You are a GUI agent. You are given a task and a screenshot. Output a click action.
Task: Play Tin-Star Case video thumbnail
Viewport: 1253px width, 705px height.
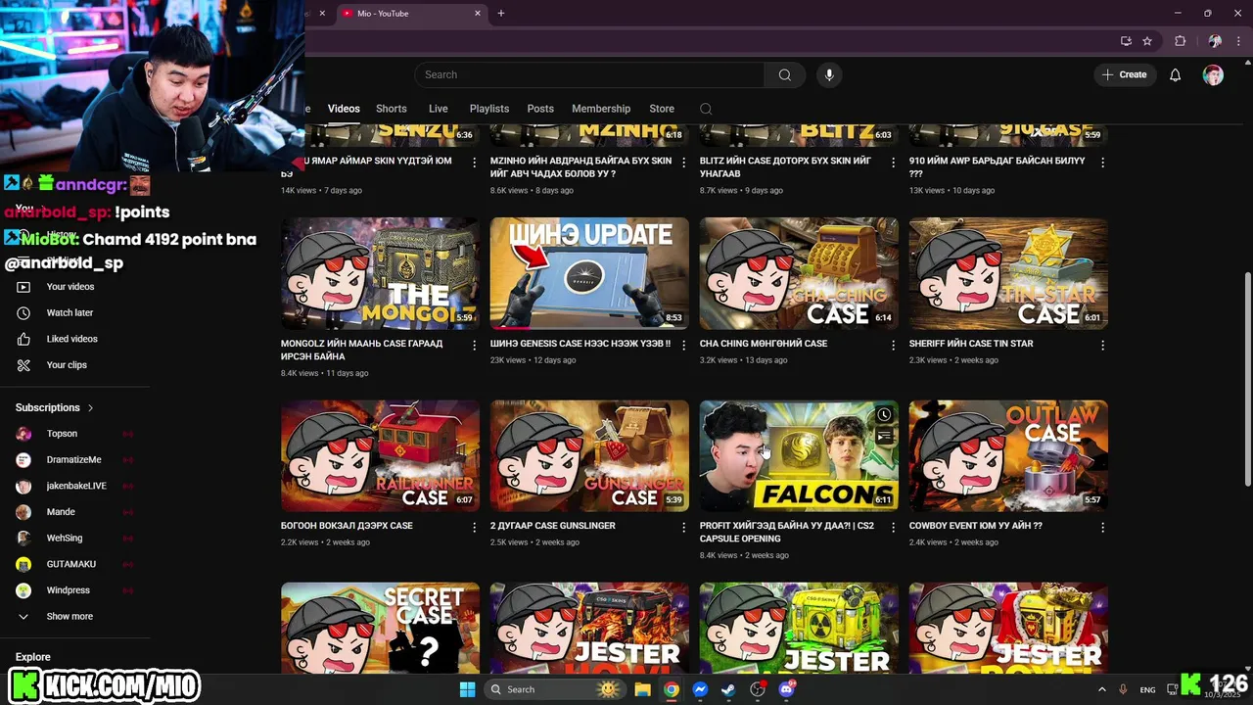click(1008, 273)
